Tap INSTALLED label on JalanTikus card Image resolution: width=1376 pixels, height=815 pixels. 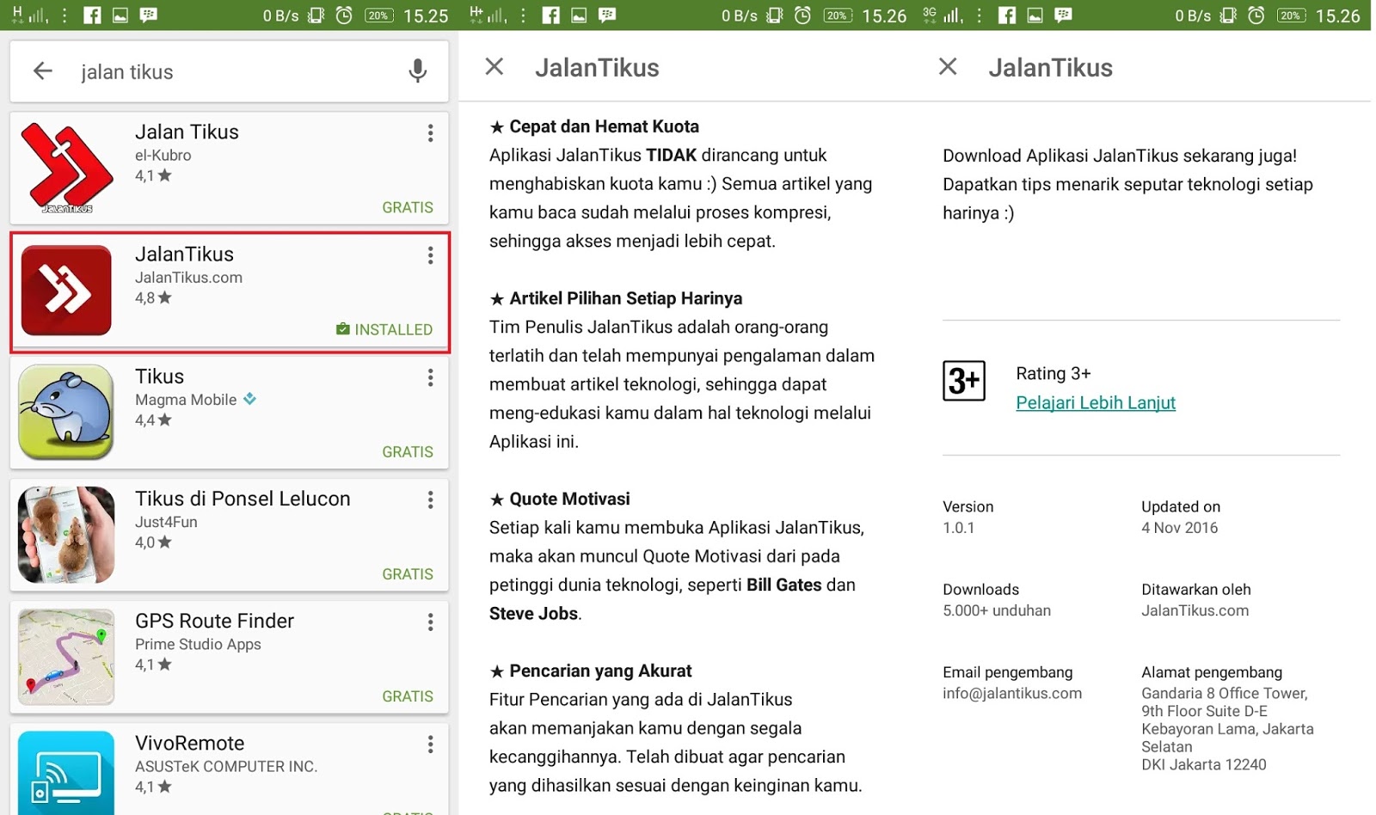coord(384,329)
